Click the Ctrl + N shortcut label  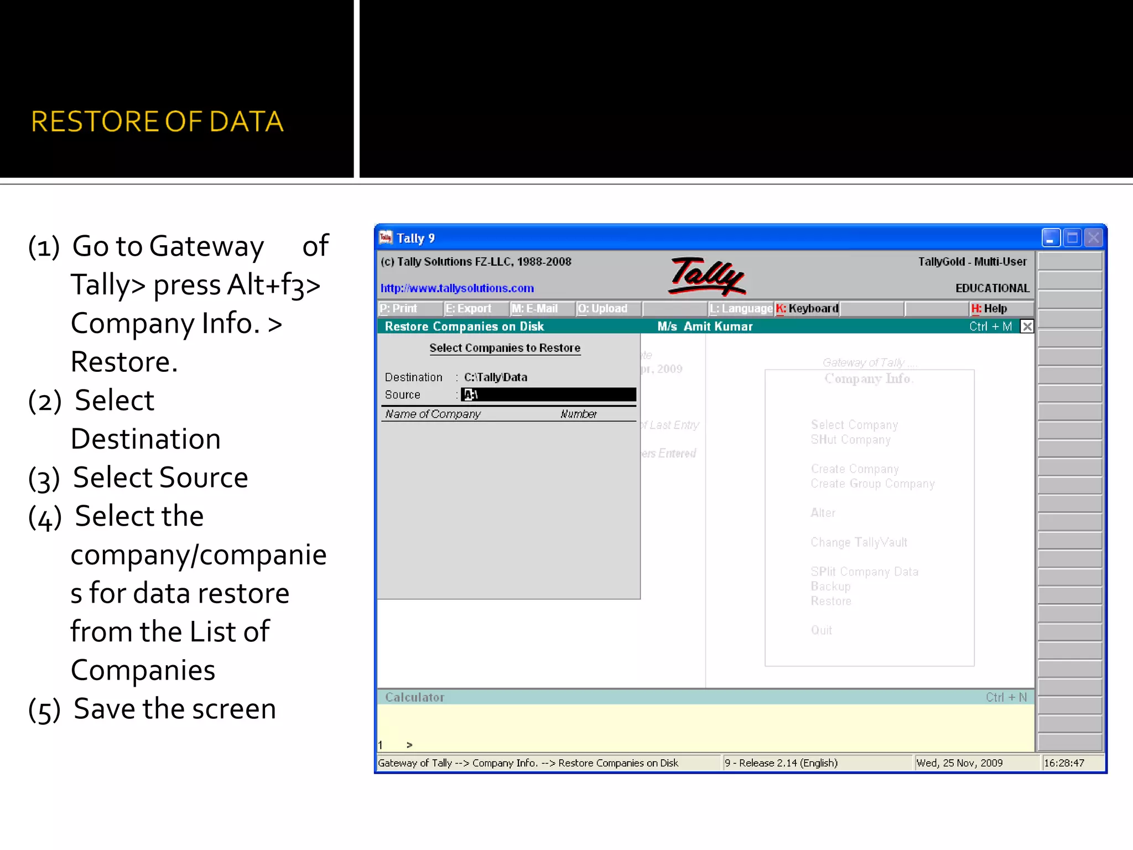pyautogui.click(x=1006, y=697)
